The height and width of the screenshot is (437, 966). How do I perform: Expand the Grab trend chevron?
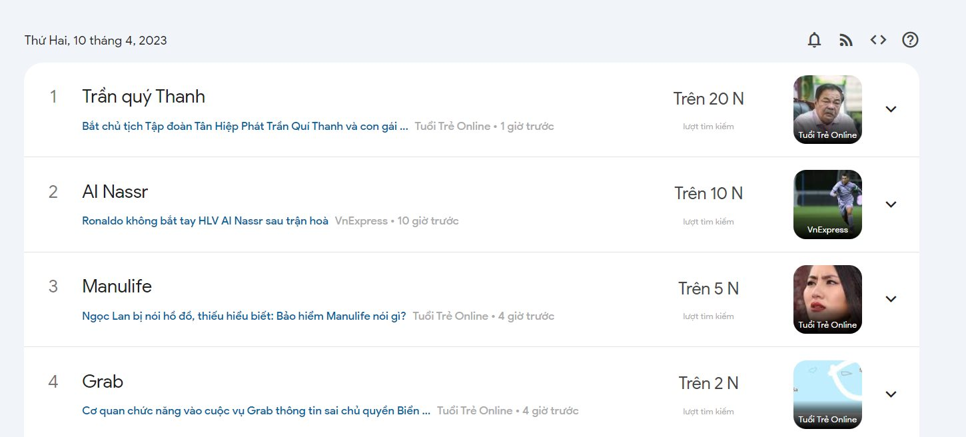click(x=891, y=394)
